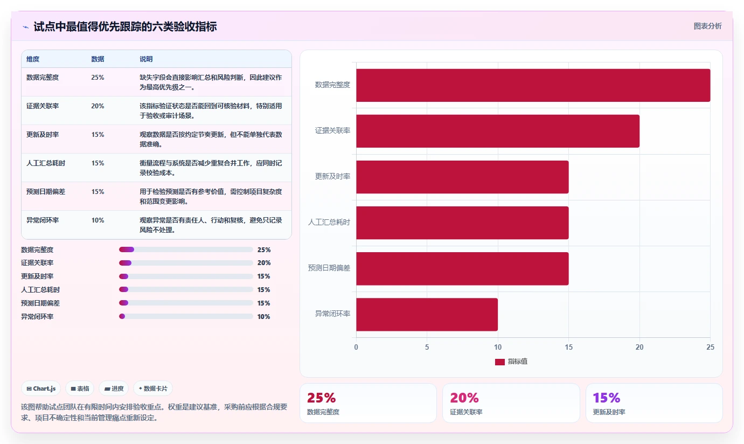Click the 指标值 legend color swatch

[x=499, y=362]
